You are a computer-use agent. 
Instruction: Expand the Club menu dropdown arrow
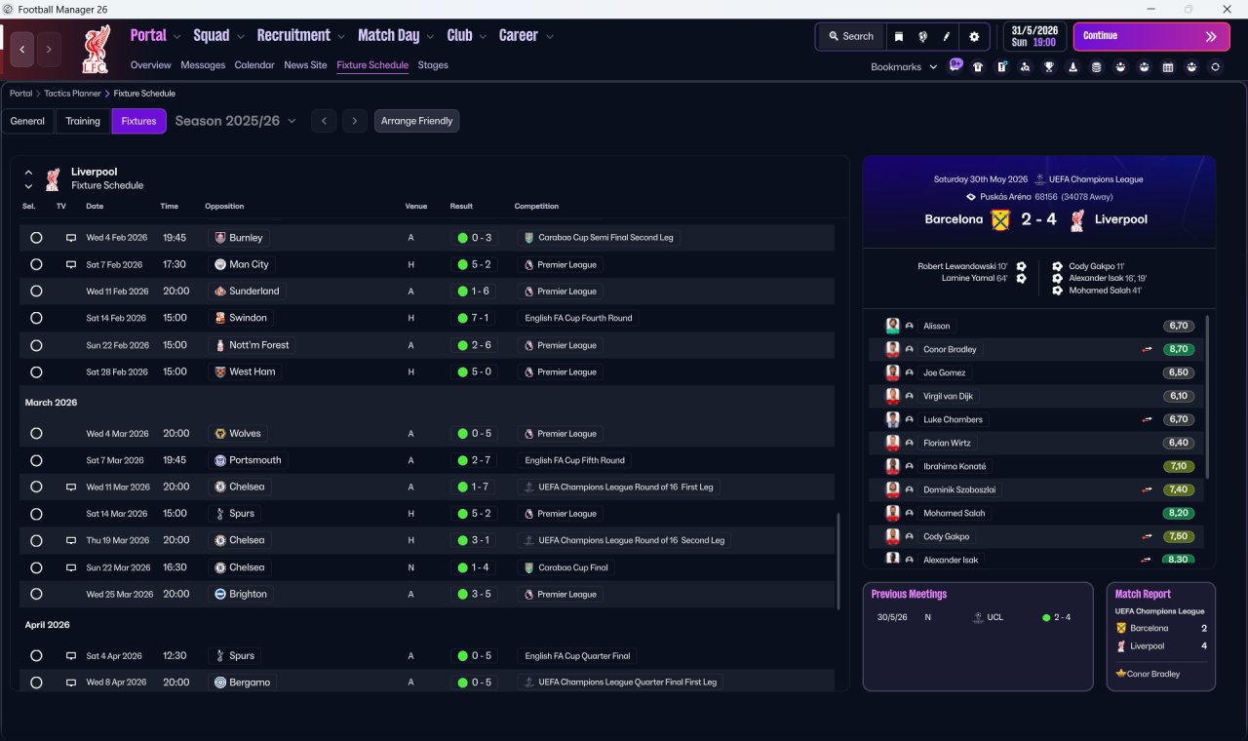click(x=482, y=36)
